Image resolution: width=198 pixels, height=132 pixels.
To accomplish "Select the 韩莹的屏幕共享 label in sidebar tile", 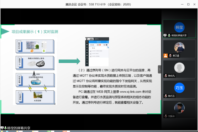I will (179, 36).
